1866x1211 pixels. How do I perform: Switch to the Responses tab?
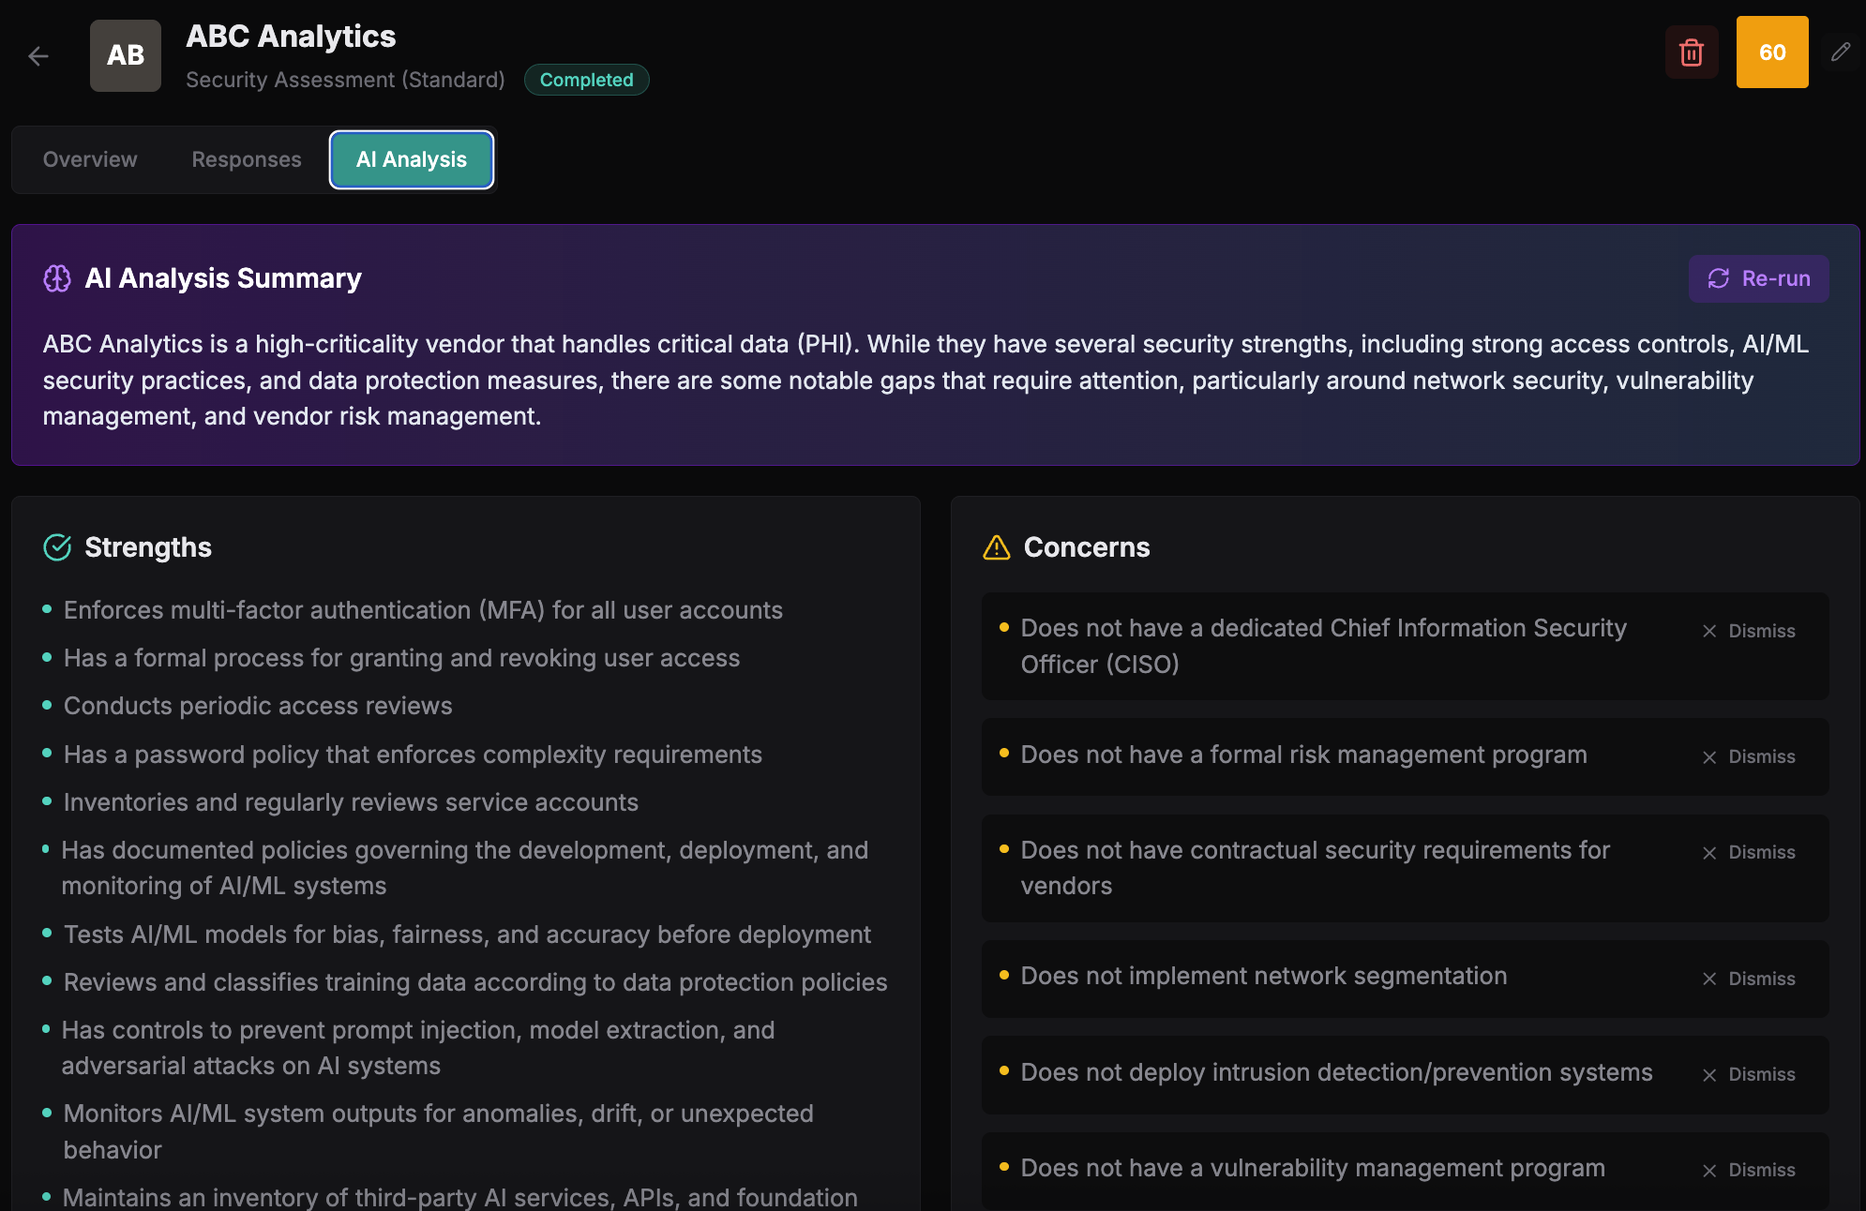pos(247,159)
